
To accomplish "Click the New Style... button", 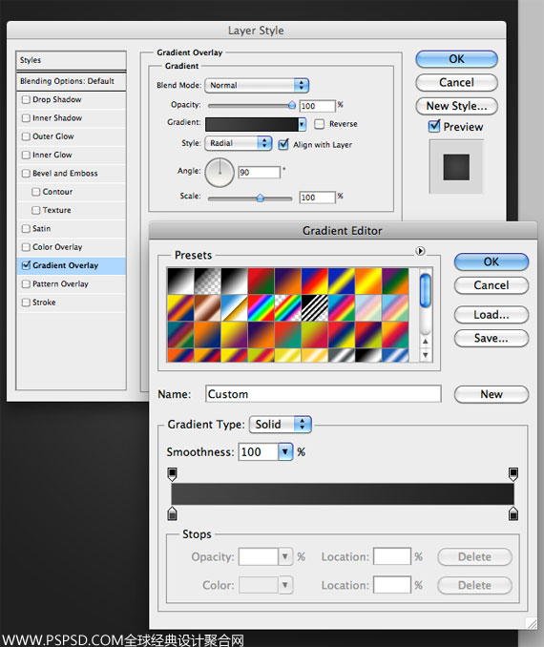I will [456, 106].
